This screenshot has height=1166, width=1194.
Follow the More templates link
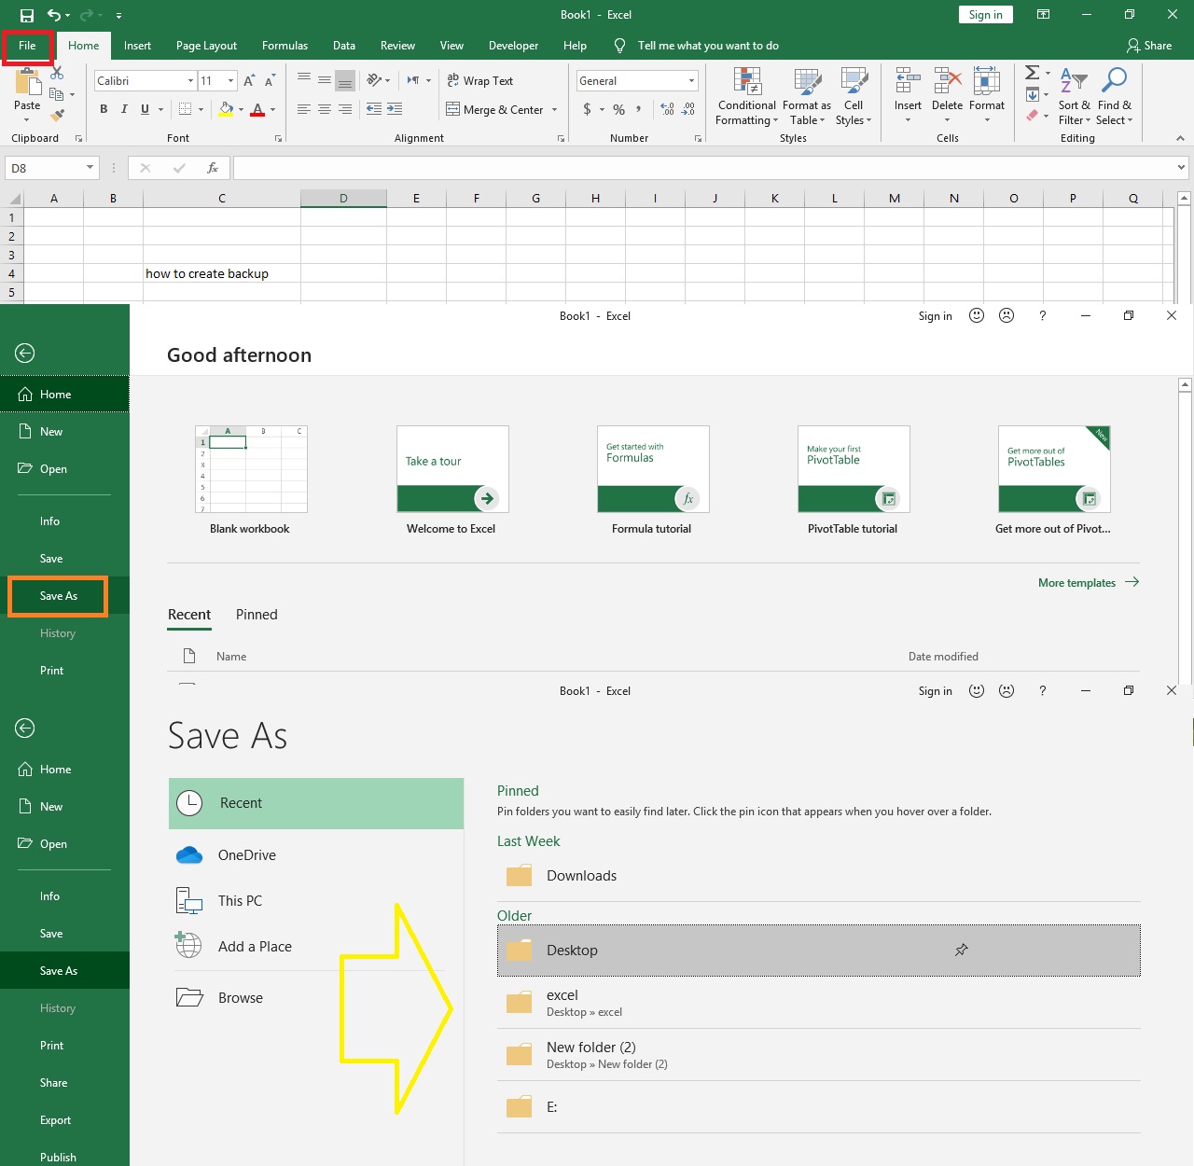click(x=1089, y=582)
